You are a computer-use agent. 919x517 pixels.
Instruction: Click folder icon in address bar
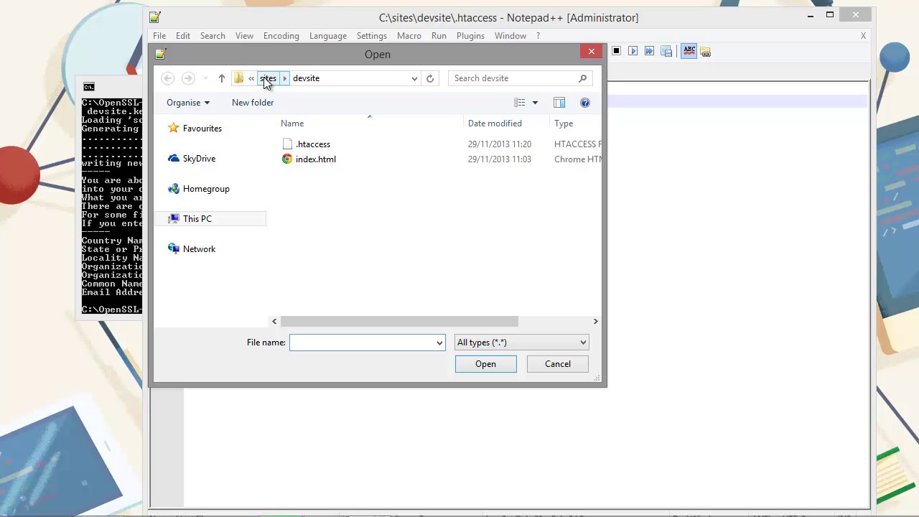pos(238,78)
